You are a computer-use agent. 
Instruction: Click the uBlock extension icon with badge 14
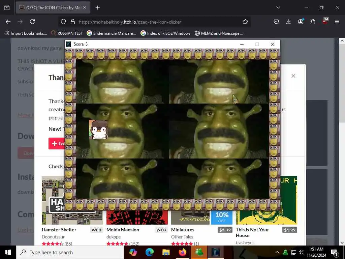coord(325,21)
